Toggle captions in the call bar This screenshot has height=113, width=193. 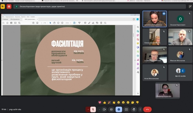pyautogui.click(x=111, y=109)
